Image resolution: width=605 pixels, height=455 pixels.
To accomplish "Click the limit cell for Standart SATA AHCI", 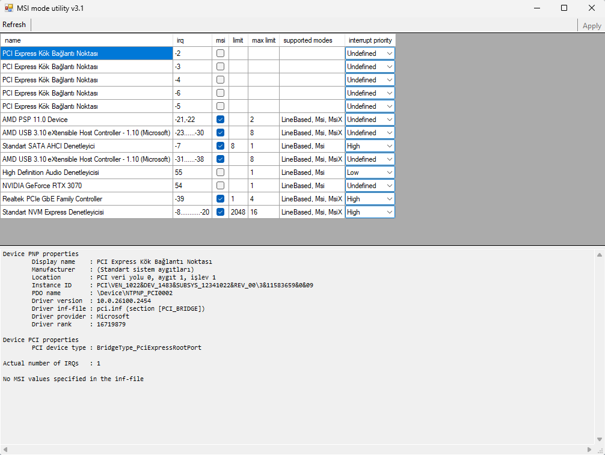I will point(238,146).
